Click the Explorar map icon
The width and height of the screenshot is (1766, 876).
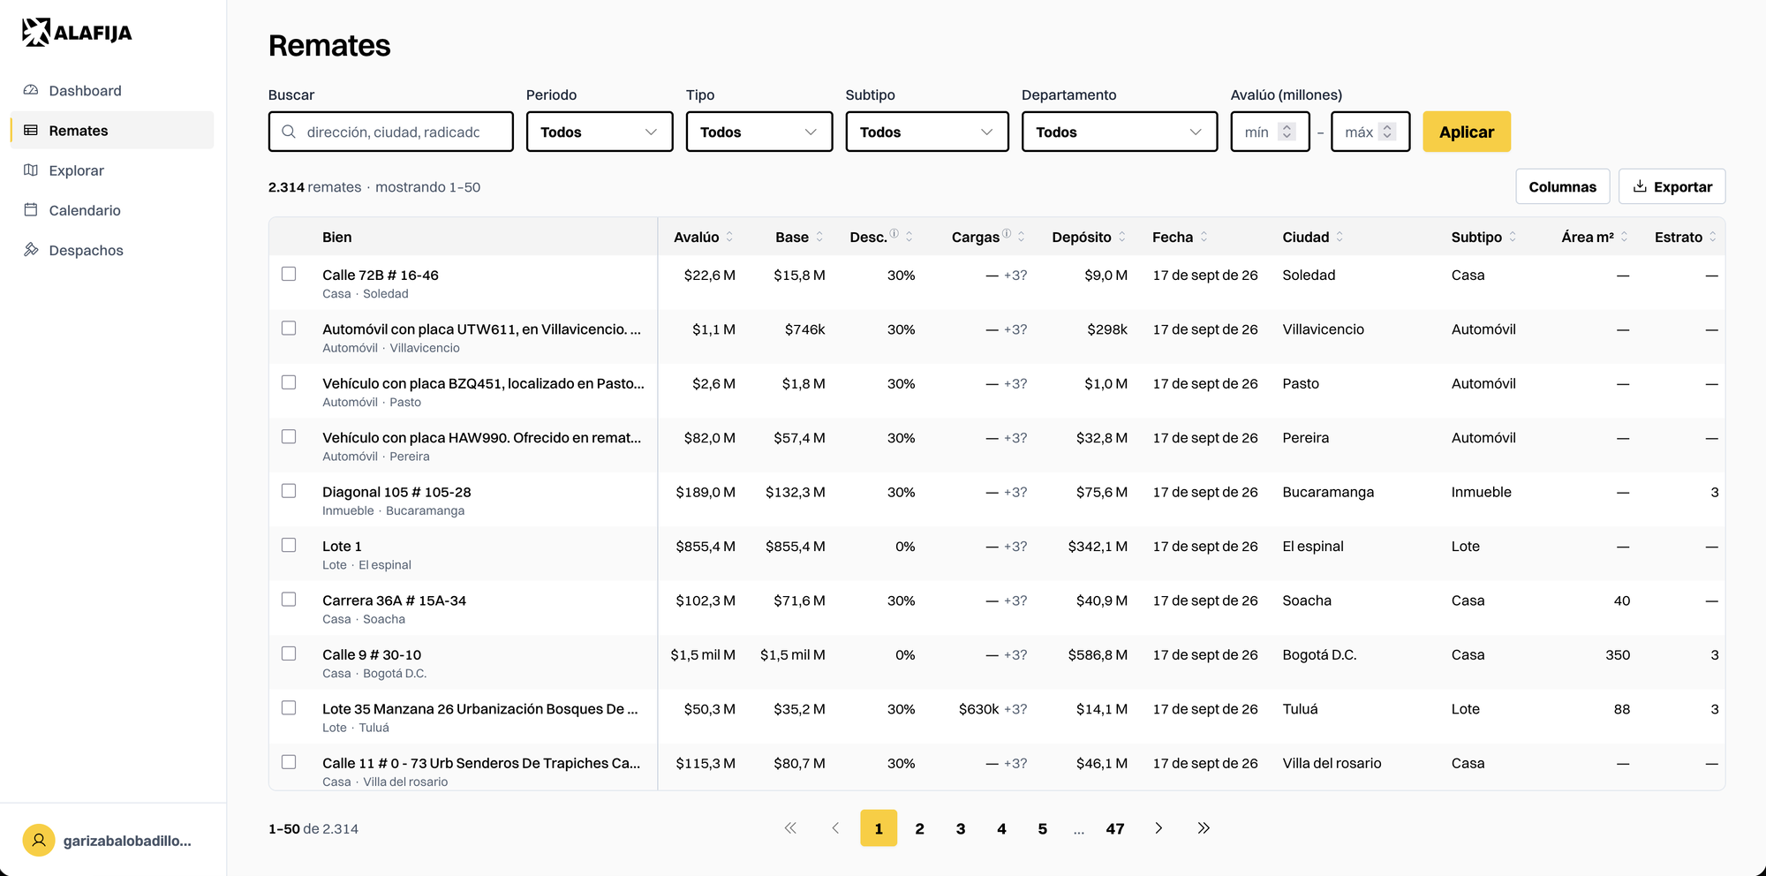click(x=31, y=170)
